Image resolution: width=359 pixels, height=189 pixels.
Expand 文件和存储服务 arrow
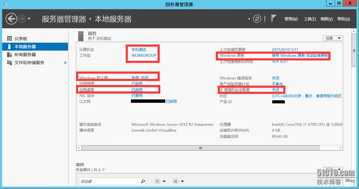pyautogui.click(x=66, y=63)
